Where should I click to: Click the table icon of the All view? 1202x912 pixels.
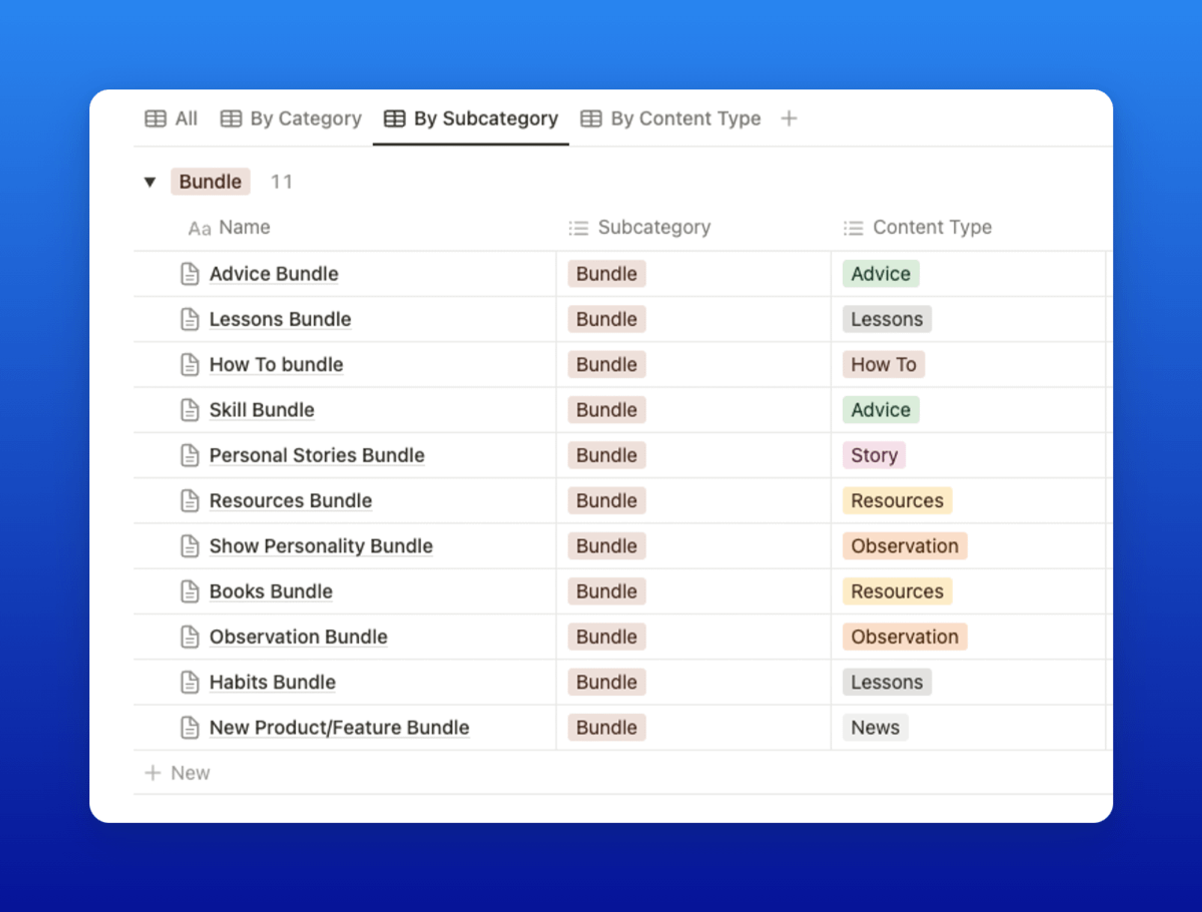(x=155, y=118)
